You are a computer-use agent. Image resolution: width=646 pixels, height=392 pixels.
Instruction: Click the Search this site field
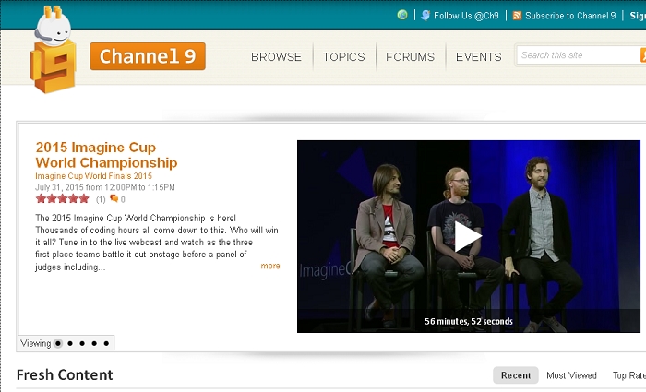(578, 55)
